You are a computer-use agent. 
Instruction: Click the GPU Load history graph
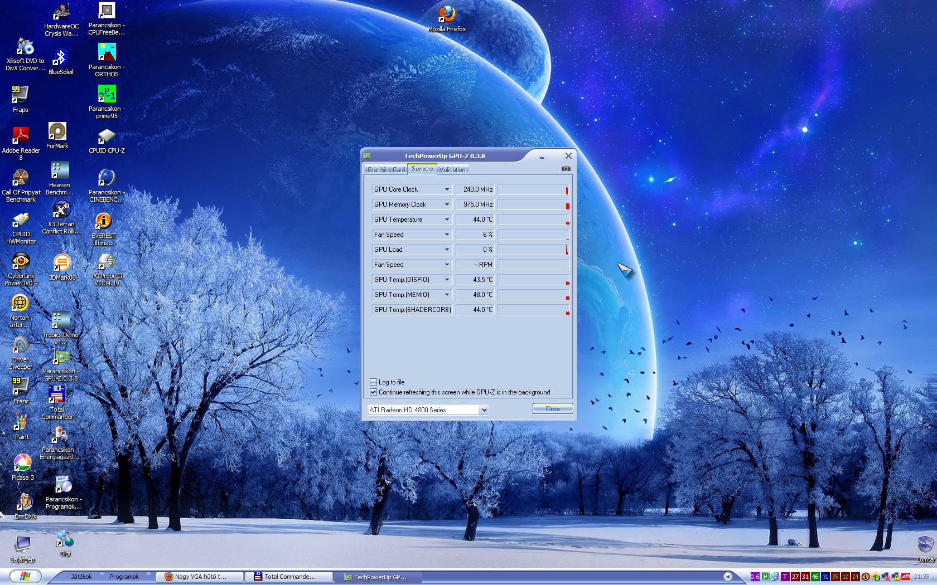click(x=533, y=250)
